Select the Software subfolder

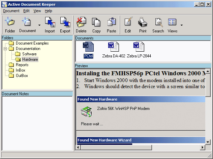29,54
